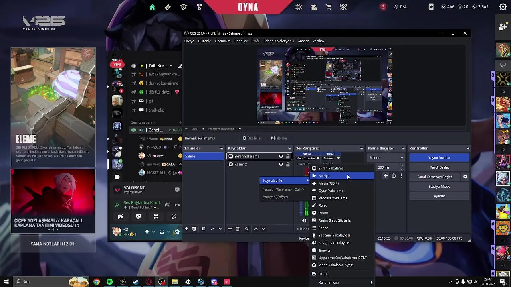Open source properties gear in Kaynaklar
This screenshot has width=511, height=287.
[247, 229]
